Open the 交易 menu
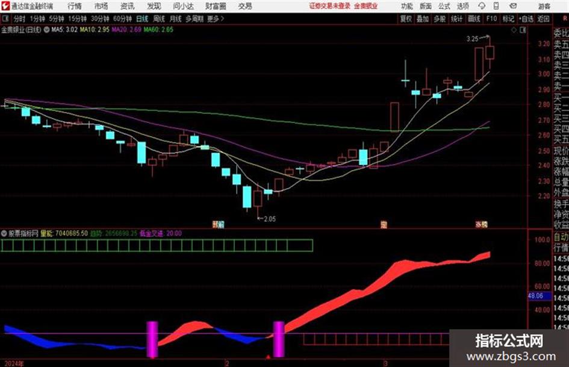Screen dimensions: 569x367 pyautogui.click(x=245, y=6)
